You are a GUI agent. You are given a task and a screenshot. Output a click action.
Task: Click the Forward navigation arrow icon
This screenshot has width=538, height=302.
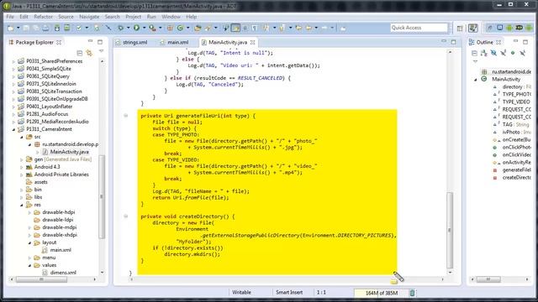coord(324,28)
